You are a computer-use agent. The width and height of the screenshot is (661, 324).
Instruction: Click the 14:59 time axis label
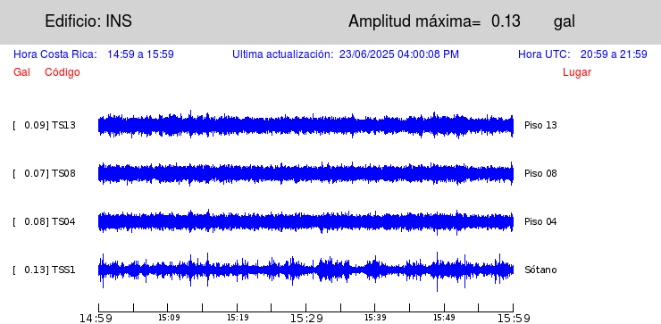click(x=96, y=318)
